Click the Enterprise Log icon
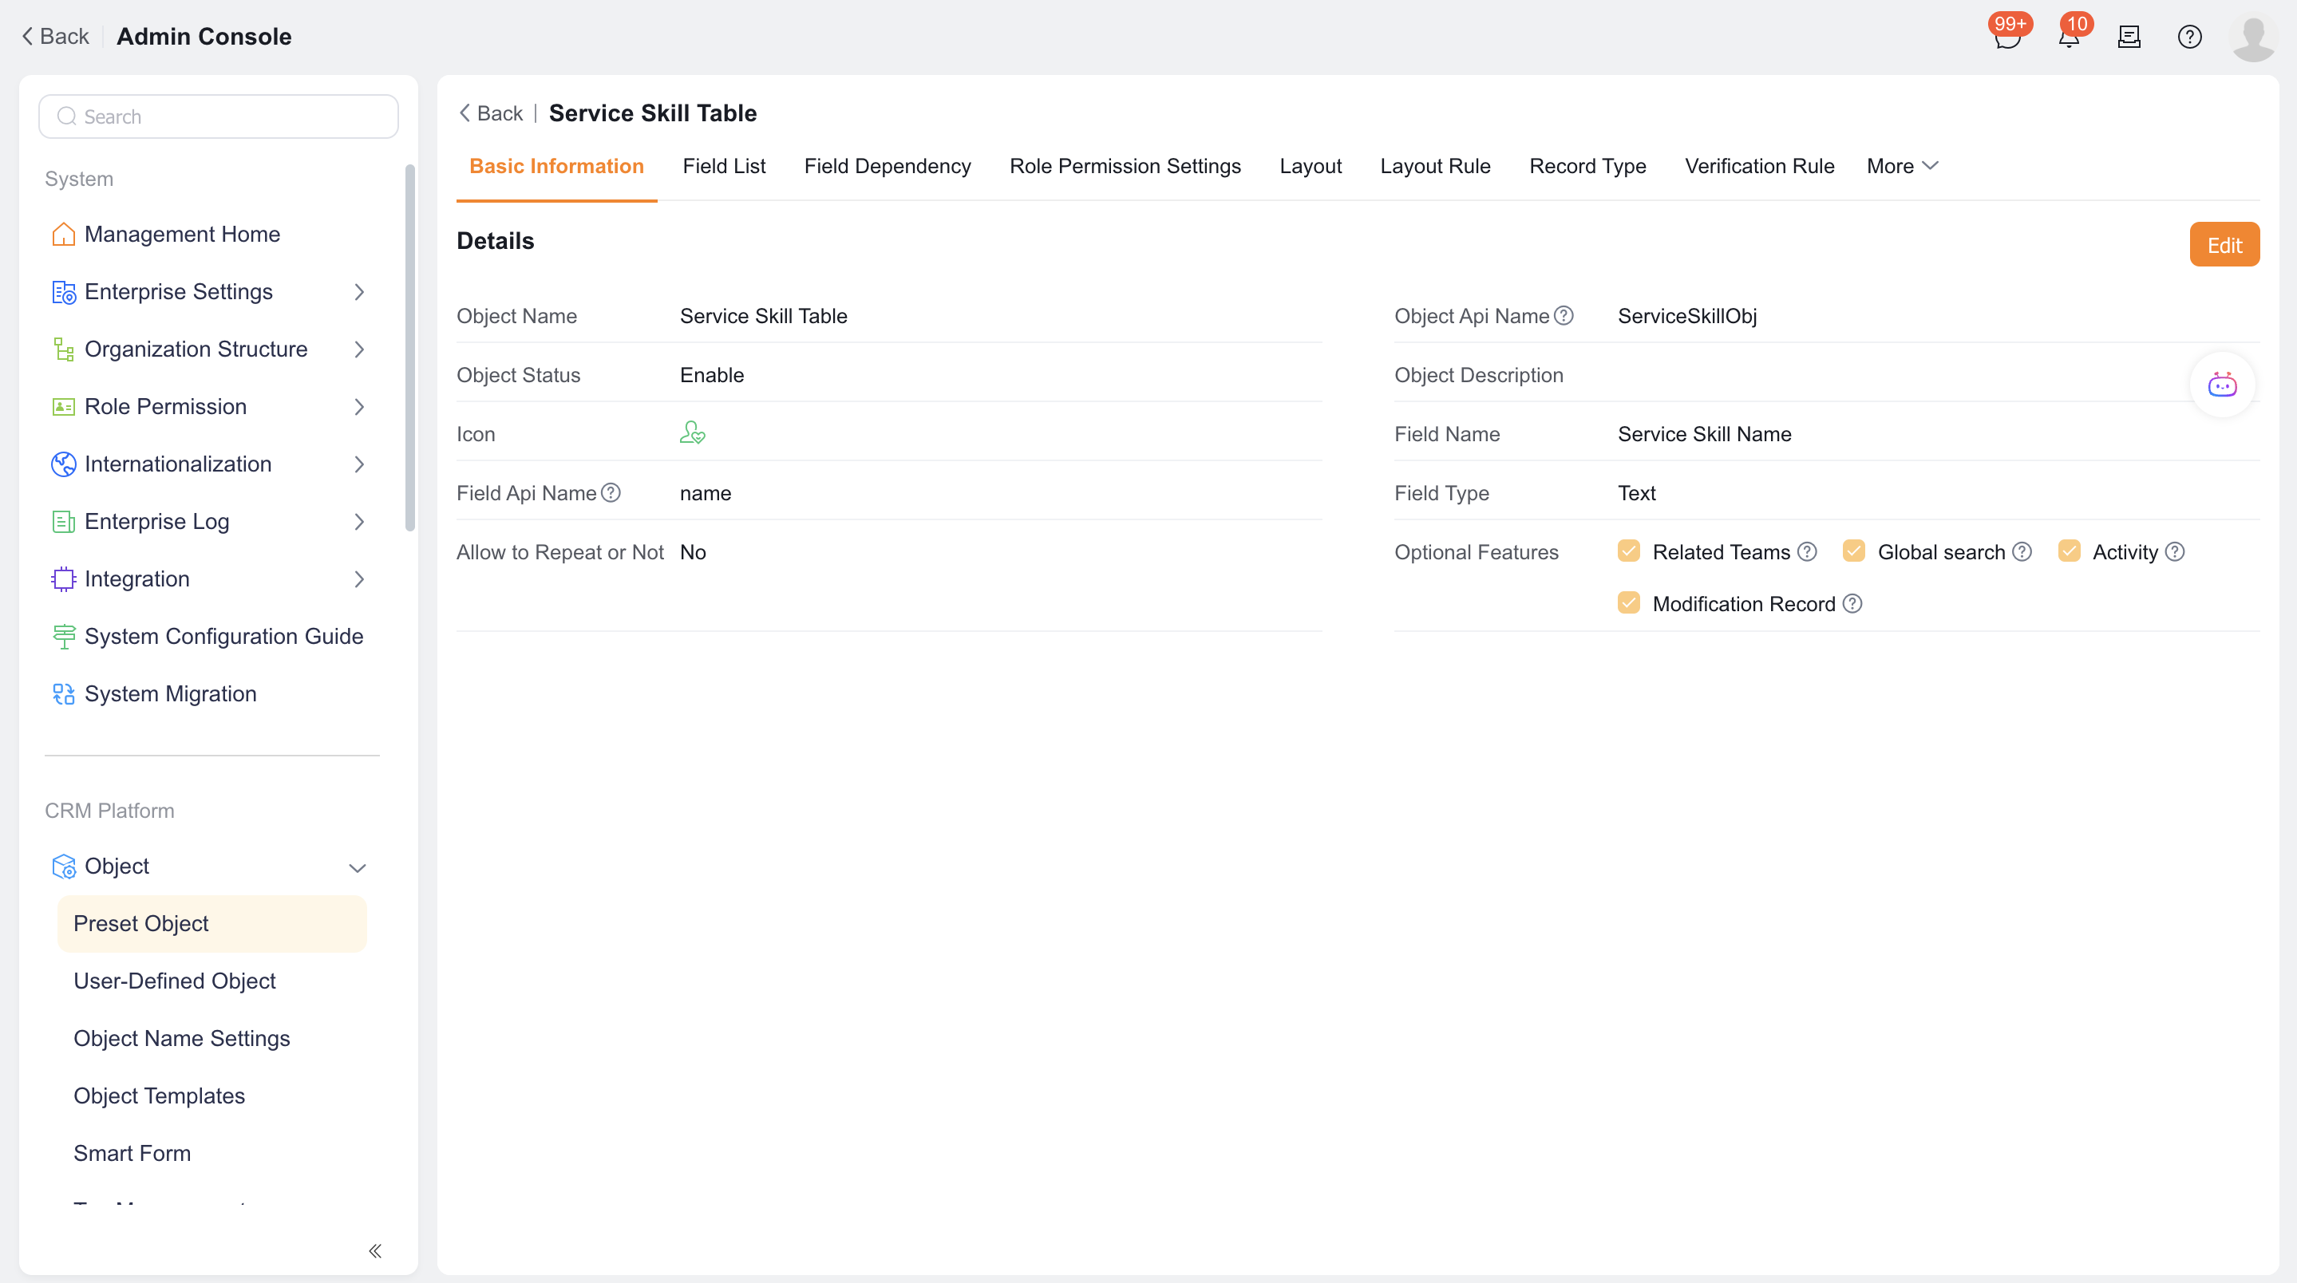The height and width of the screenshot is (1283, 2297). pyautogui.click(x=63, y=523)
